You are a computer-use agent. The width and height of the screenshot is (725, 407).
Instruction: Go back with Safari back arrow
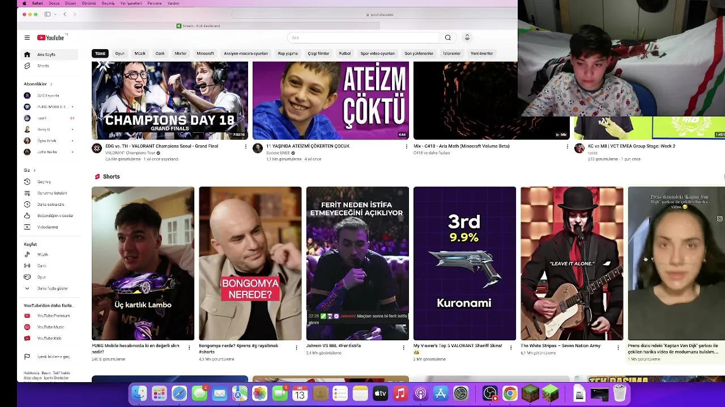(x=65, y=14)
